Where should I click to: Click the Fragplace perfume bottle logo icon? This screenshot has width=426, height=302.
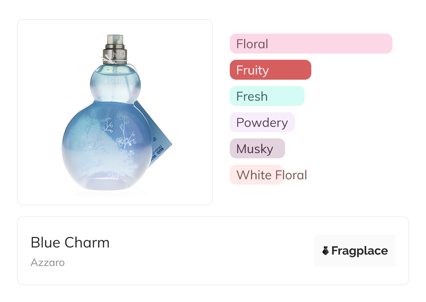coord(326,251)
